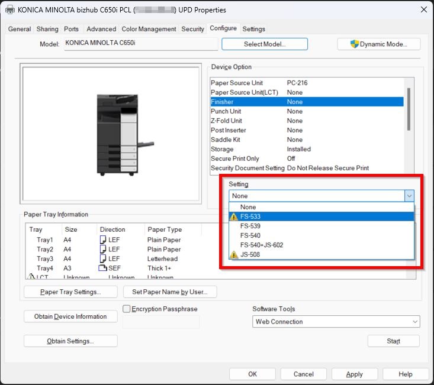Screen dimensions: 434x385
Task: Go to the Security tab
Action: coord(192,29)
